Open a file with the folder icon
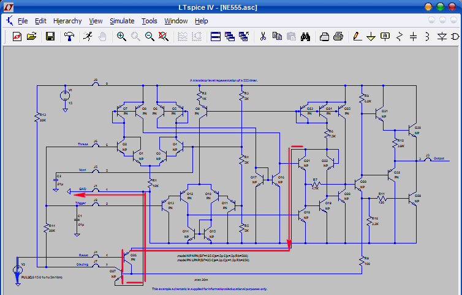 31,37
